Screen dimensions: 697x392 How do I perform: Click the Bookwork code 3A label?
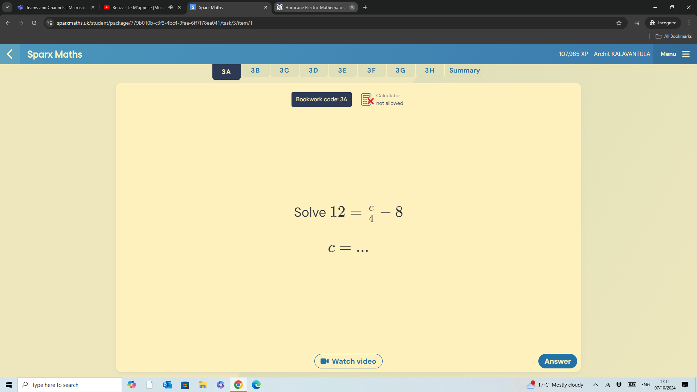322,99
